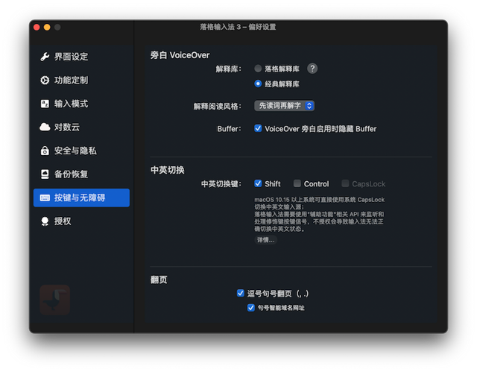Toggle 句号智能域名网址 checkbox

coord(251,308)
